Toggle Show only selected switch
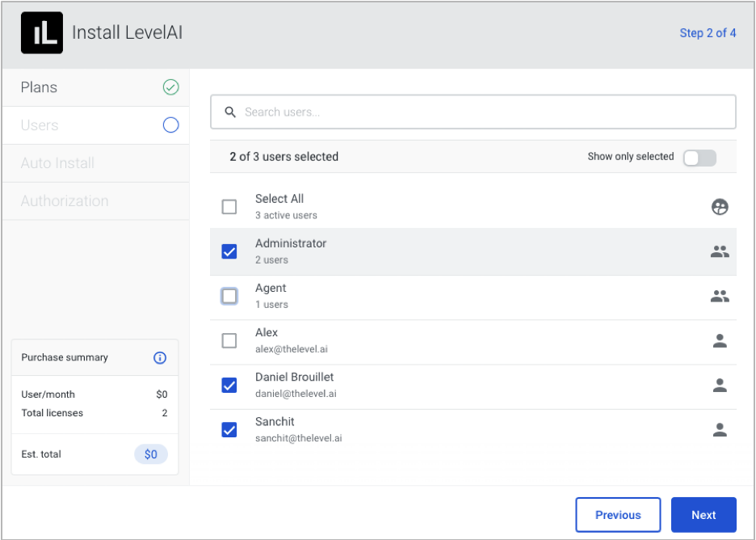Image resolution: width=756 pixels, height=540 pixels. (x=699, y=158)
